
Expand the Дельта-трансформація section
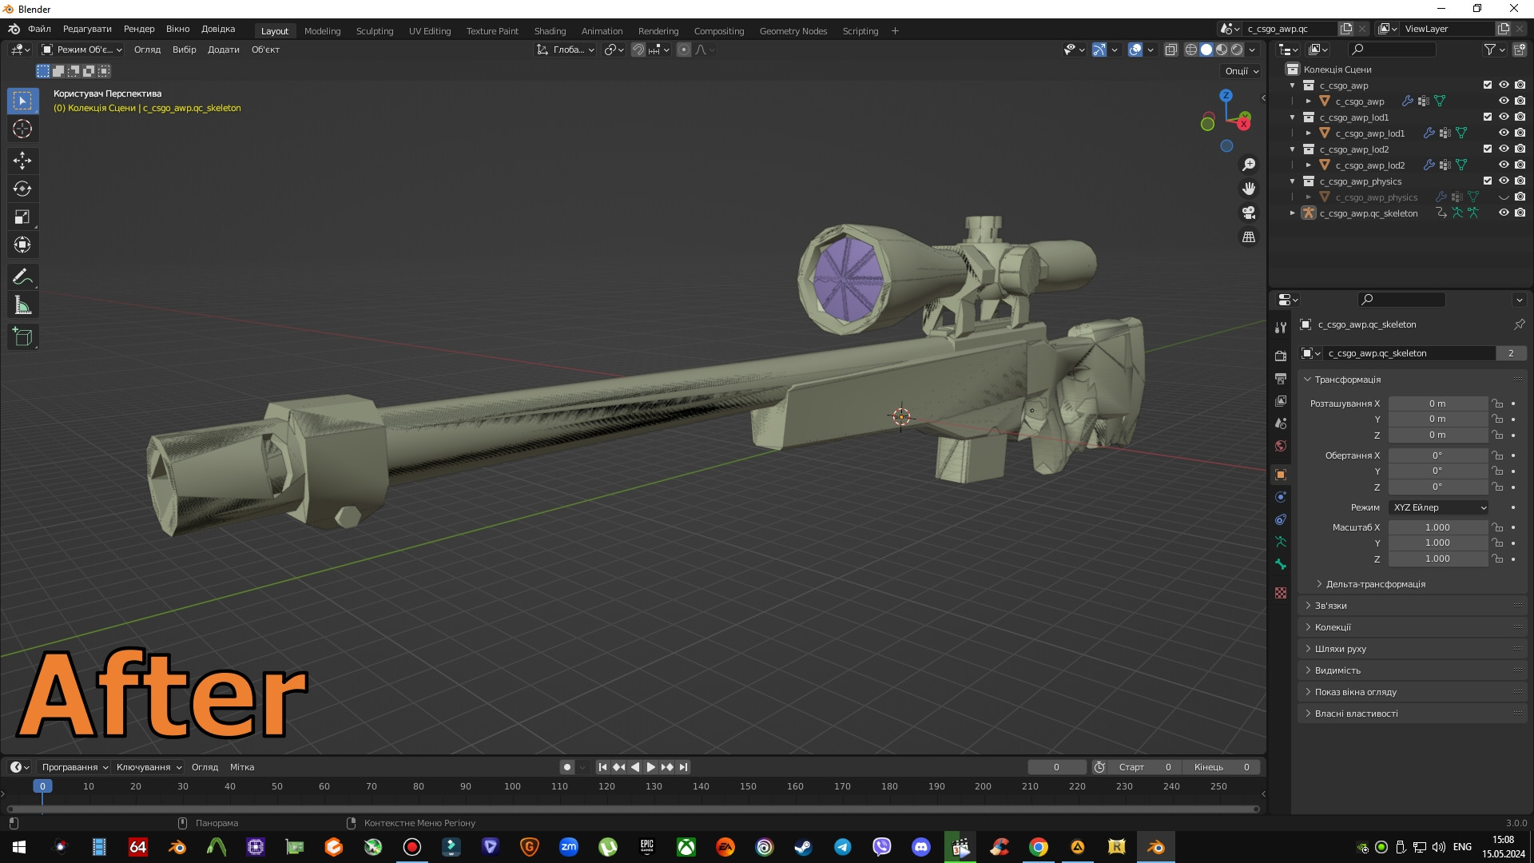coord(1374,584)
